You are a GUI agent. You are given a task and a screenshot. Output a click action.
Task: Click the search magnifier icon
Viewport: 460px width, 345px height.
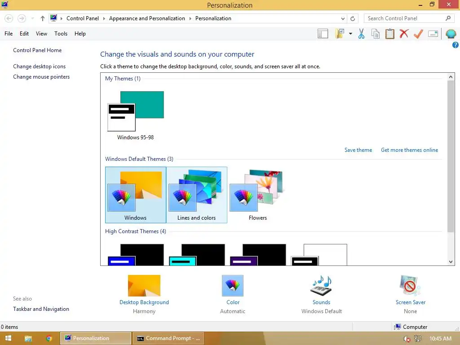pyautogui.click(x=448, y=18)
